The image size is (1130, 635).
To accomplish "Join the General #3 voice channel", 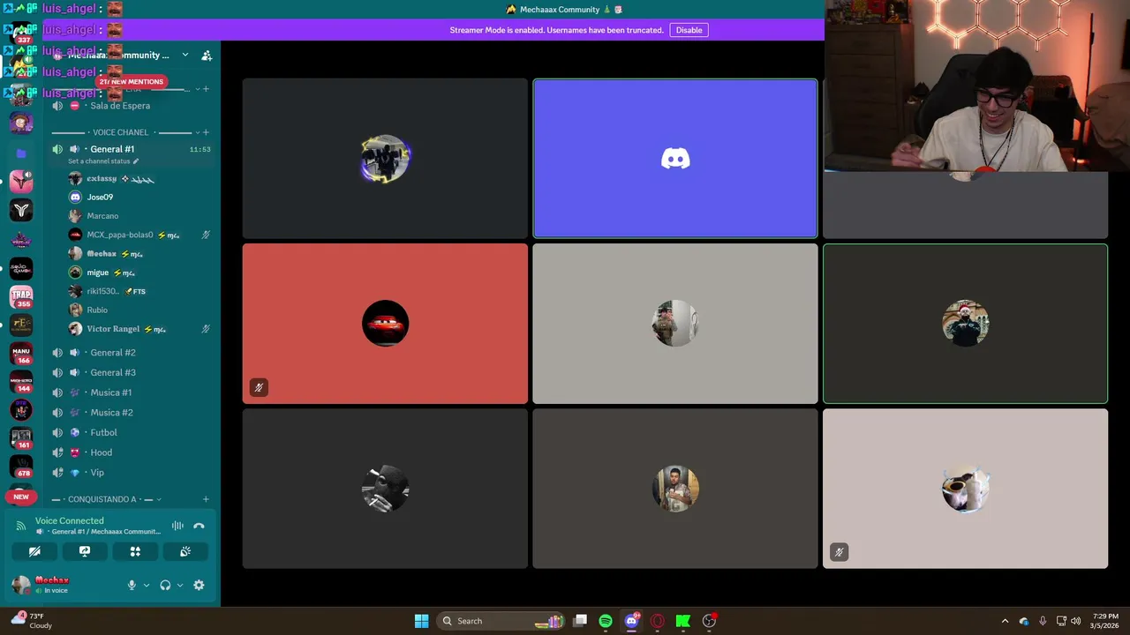I will click(113, 372).
